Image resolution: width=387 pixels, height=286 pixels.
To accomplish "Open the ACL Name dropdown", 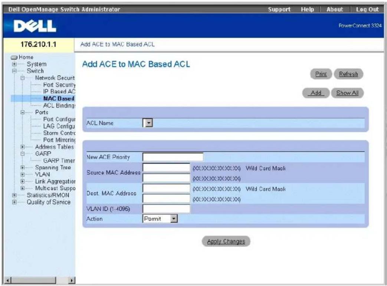I will (x=149, y=123).
